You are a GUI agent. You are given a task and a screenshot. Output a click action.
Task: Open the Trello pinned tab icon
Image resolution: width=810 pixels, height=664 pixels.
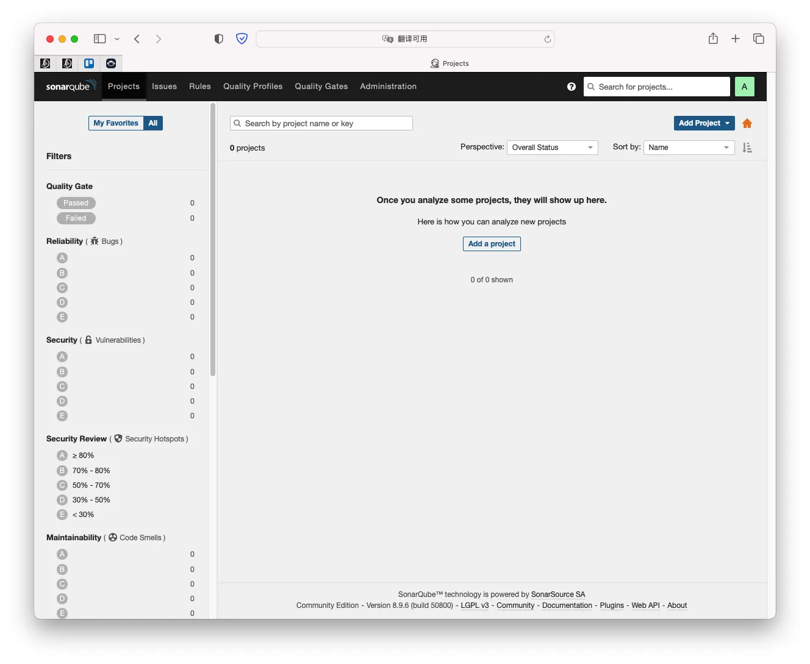coord(89,63)
